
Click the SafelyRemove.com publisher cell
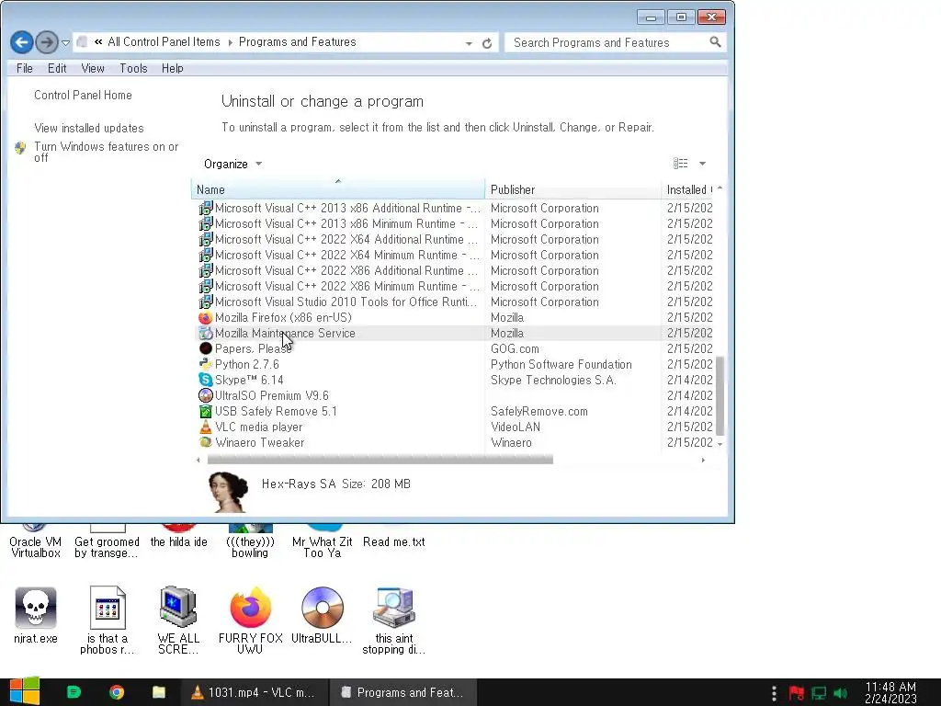539,411
